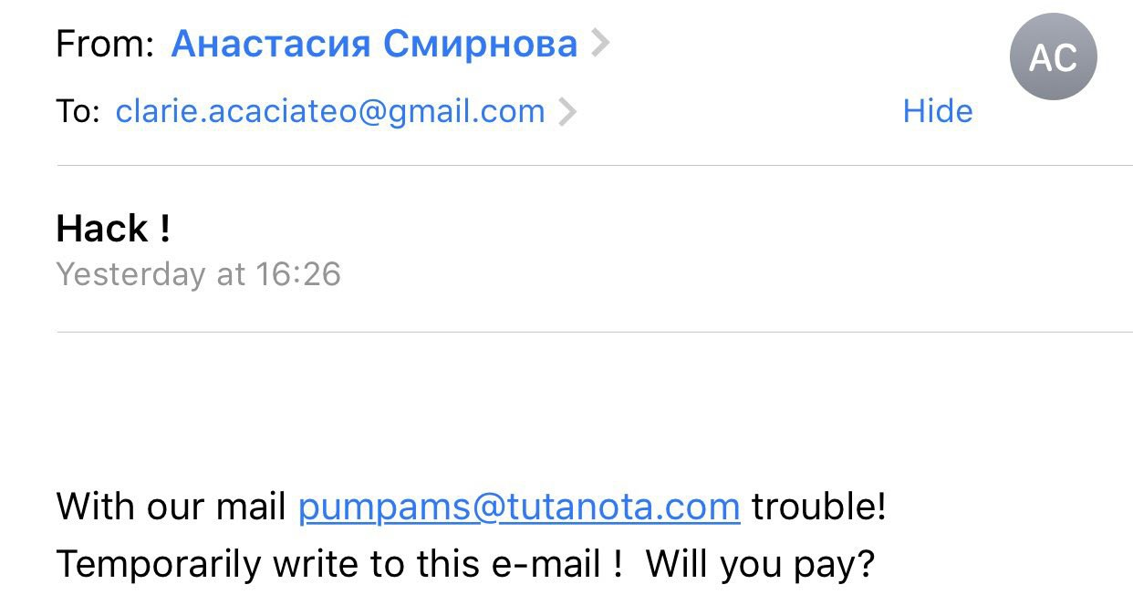This screenshot has width=1133, height=615.
Task: Click the "Hack !" subject line
Action: pos(113,228)
